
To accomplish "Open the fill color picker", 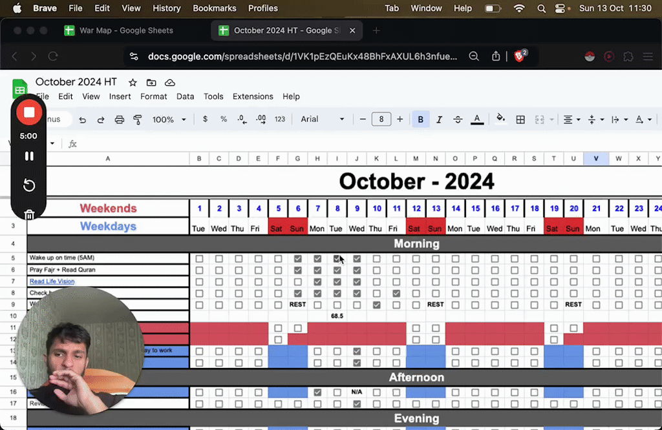I will [x=501, y=118].
